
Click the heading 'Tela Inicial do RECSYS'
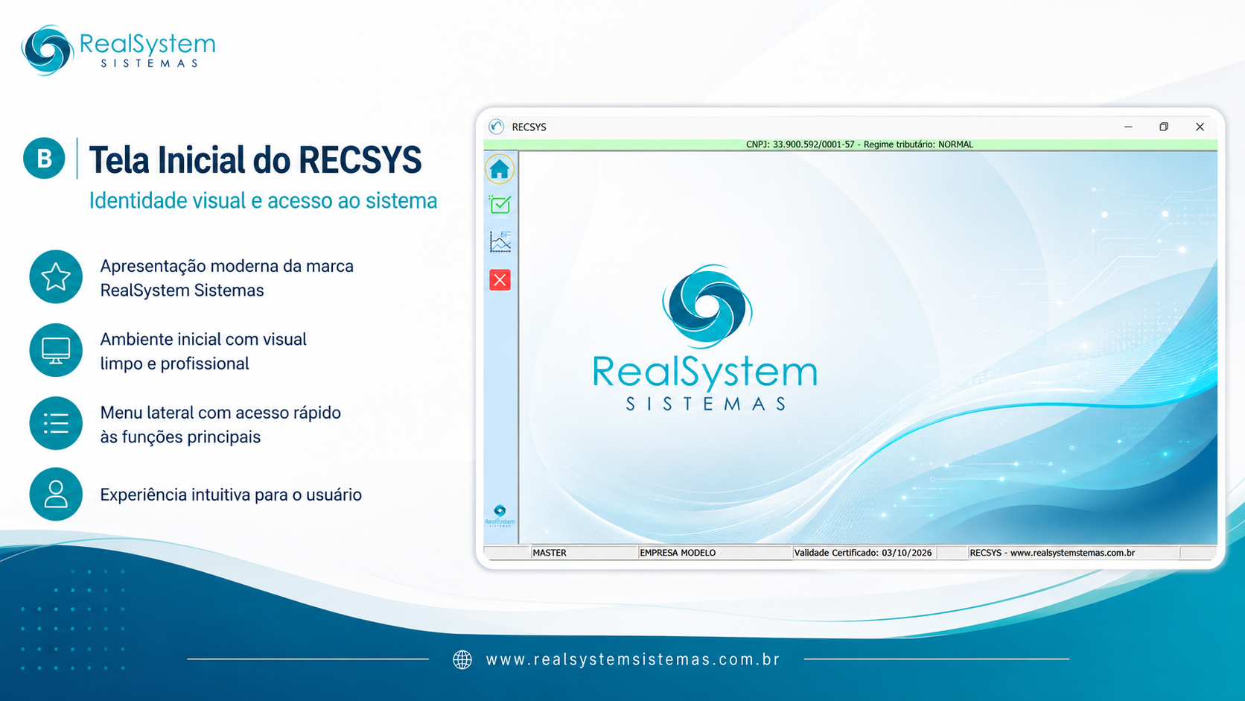[x=255, y=159]
